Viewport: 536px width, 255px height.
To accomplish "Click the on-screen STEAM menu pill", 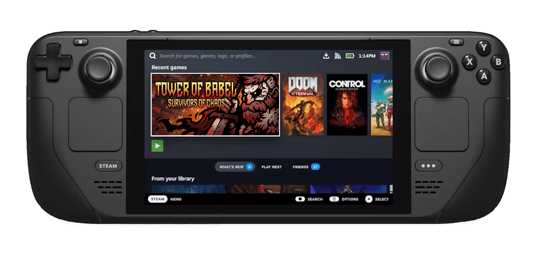I will coord(158,199).
